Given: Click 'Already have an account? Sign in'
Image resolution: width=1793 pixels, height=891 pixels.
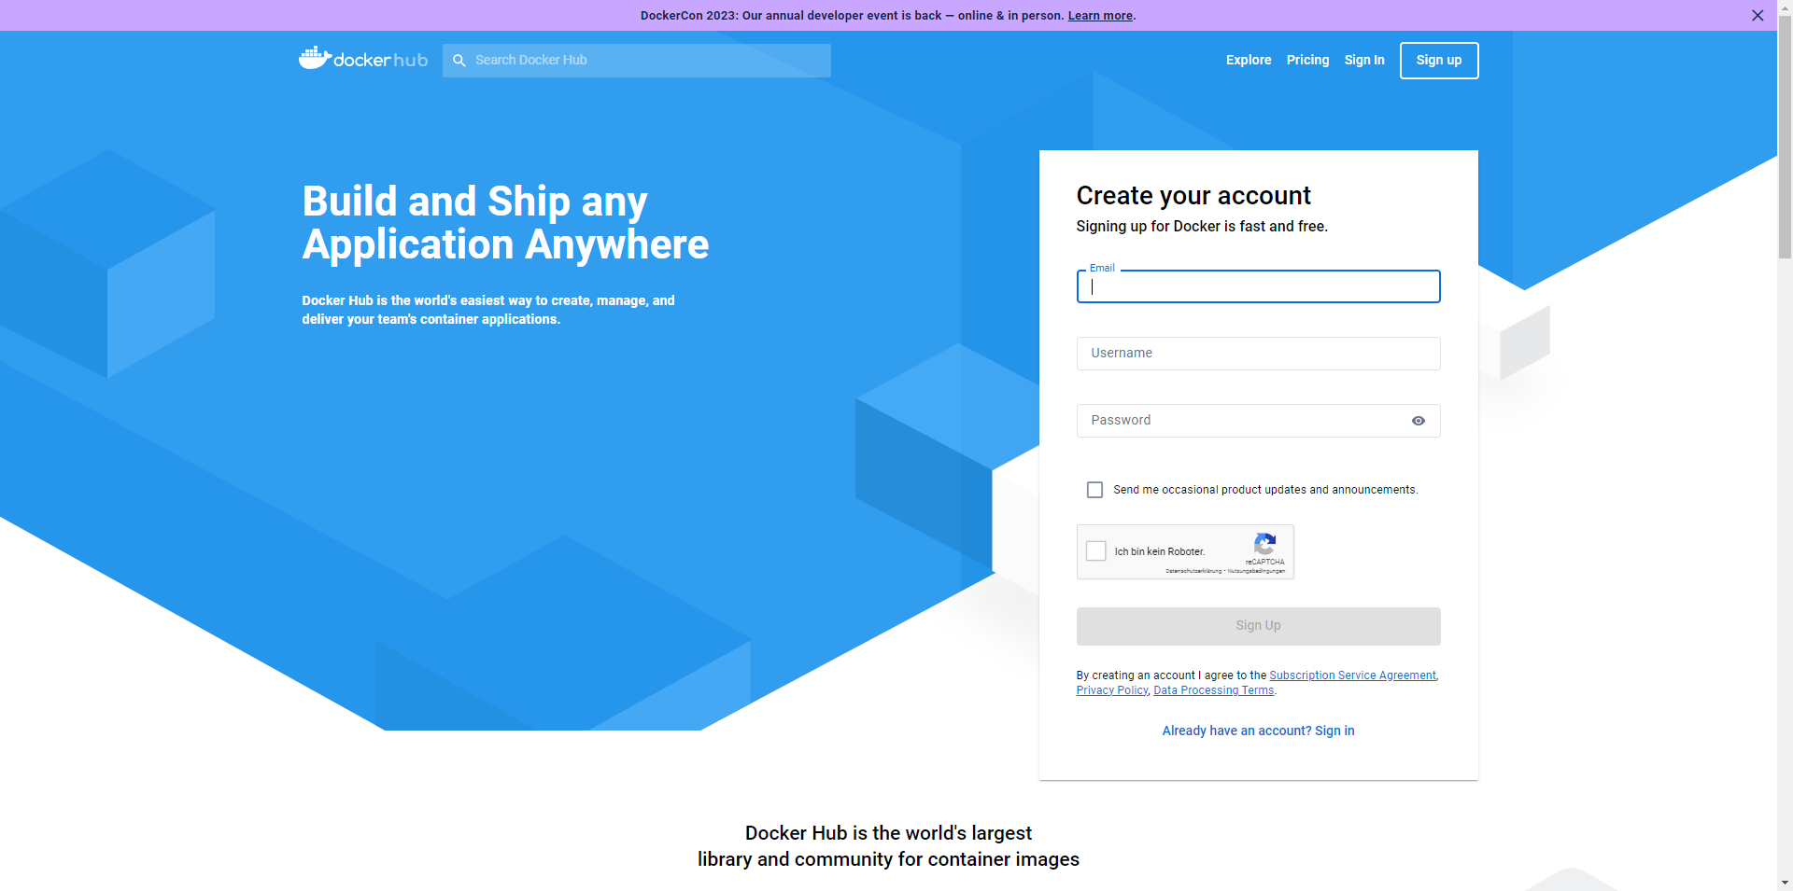Looking at the screenshot, I should tap(1258, 731).
